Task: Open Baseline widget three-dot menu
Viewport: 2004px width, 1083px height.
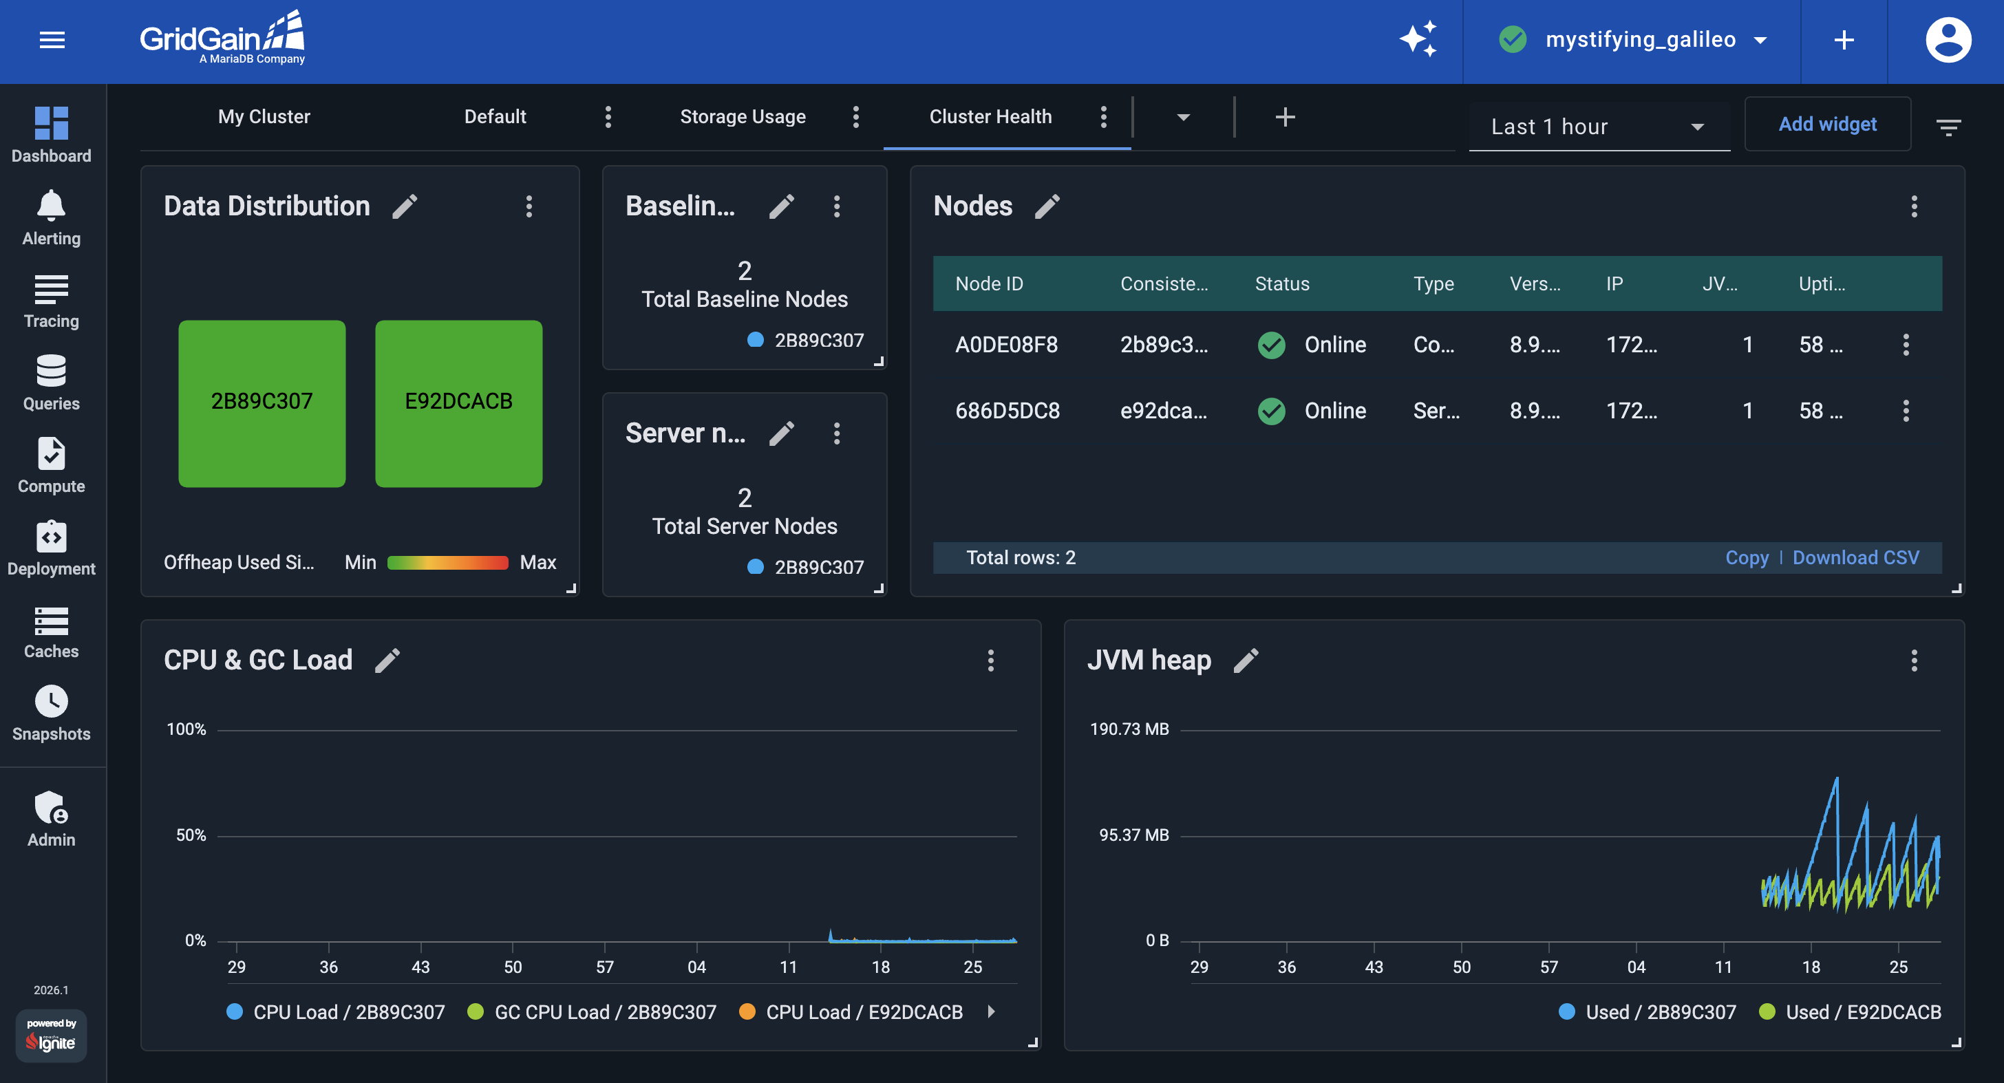Action: [x=837, y=206]
